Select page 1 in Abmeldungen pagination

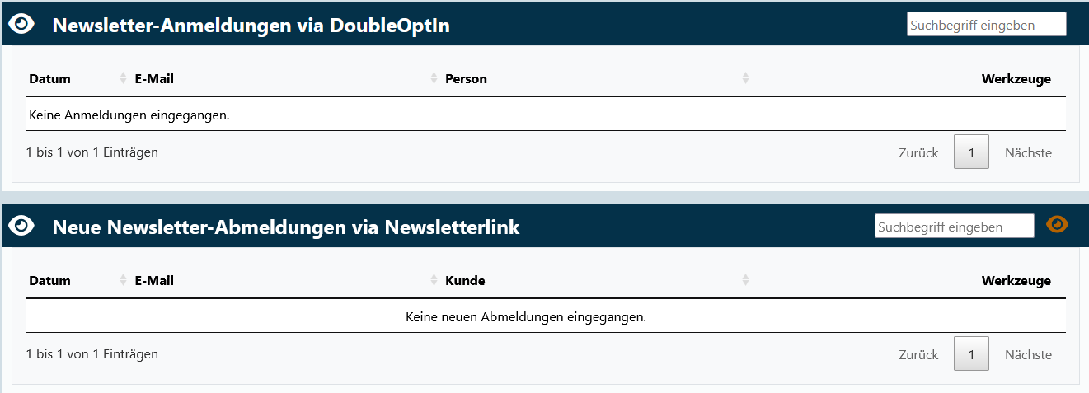point(971,354)
